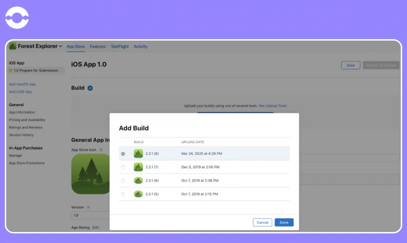Switch to the App Store tab
The image size is (407, 243).
[x=76, y=46]
